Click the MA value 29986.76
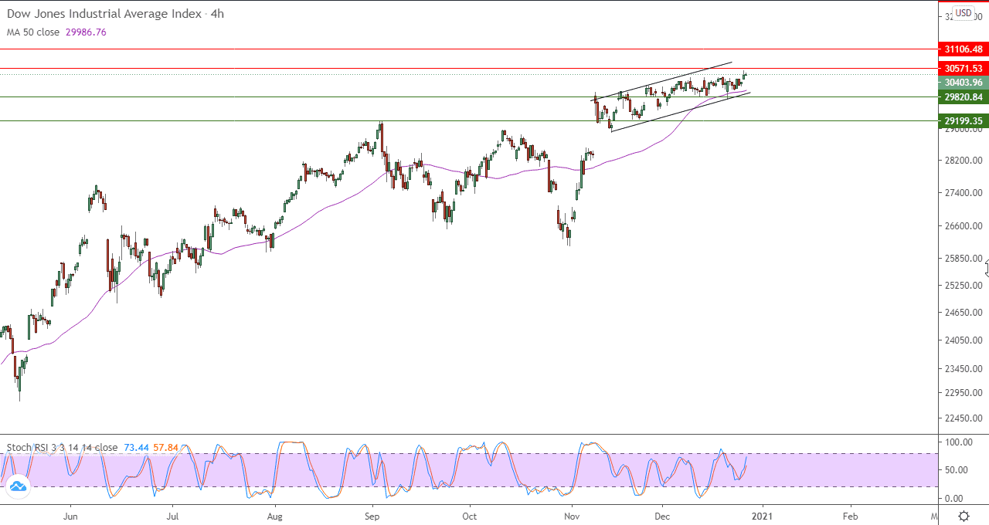 click(x=87, y=32)
